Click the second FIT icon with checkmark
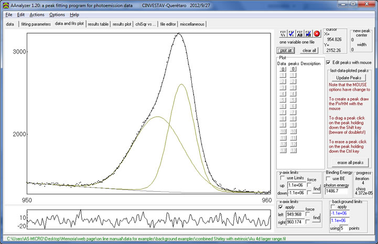This screenshot has width=378, height=244. point(292,33)
